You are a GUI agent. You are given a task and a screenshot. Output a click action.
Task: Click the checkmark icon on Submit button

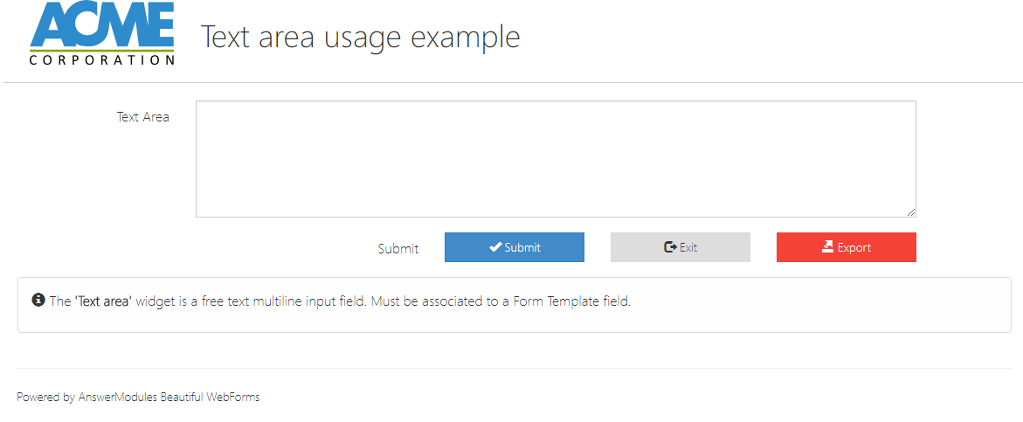(x=495, y=247)
